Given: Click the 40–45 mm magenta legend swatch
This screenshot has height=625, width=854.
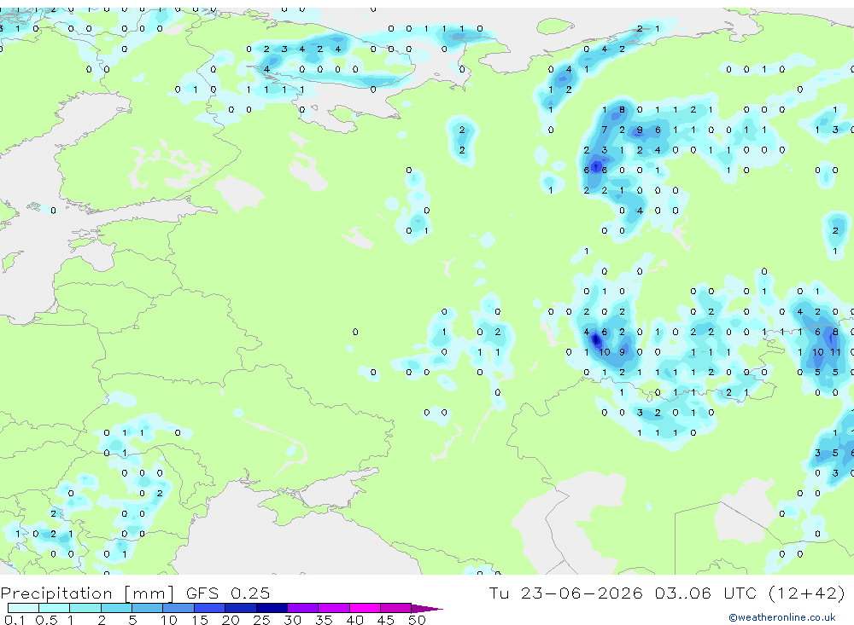Looking at the screenshot, I should [x=365, y=608].
